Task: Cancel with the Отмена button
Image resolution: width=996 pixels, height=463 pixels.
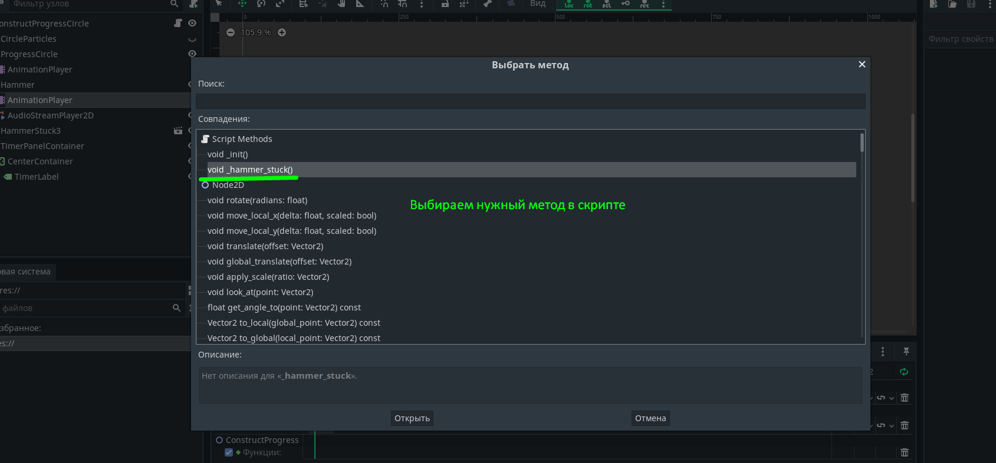Action: point(650,418)
